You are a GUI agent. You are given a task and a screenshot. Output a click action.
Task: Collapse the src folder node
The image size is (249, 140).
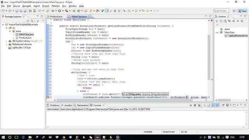point(7,28)
